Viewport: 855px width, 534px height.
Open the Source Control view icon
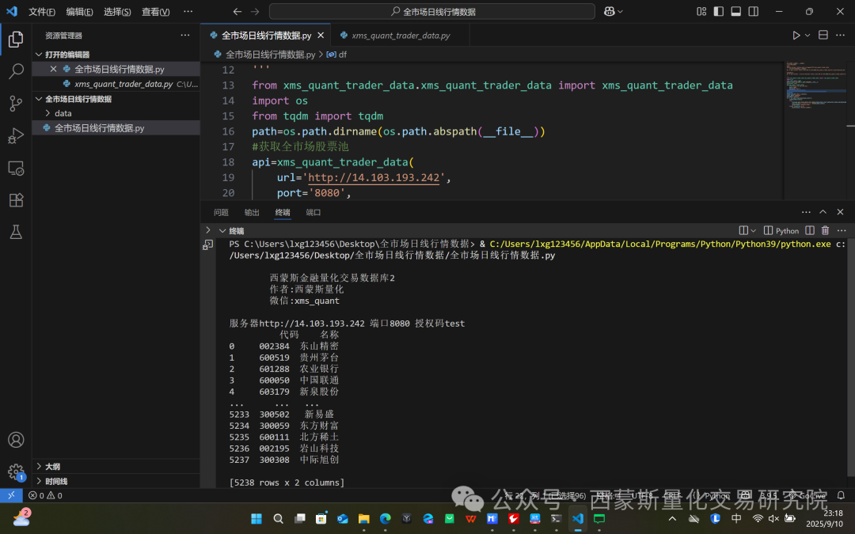tap(16, 103)
